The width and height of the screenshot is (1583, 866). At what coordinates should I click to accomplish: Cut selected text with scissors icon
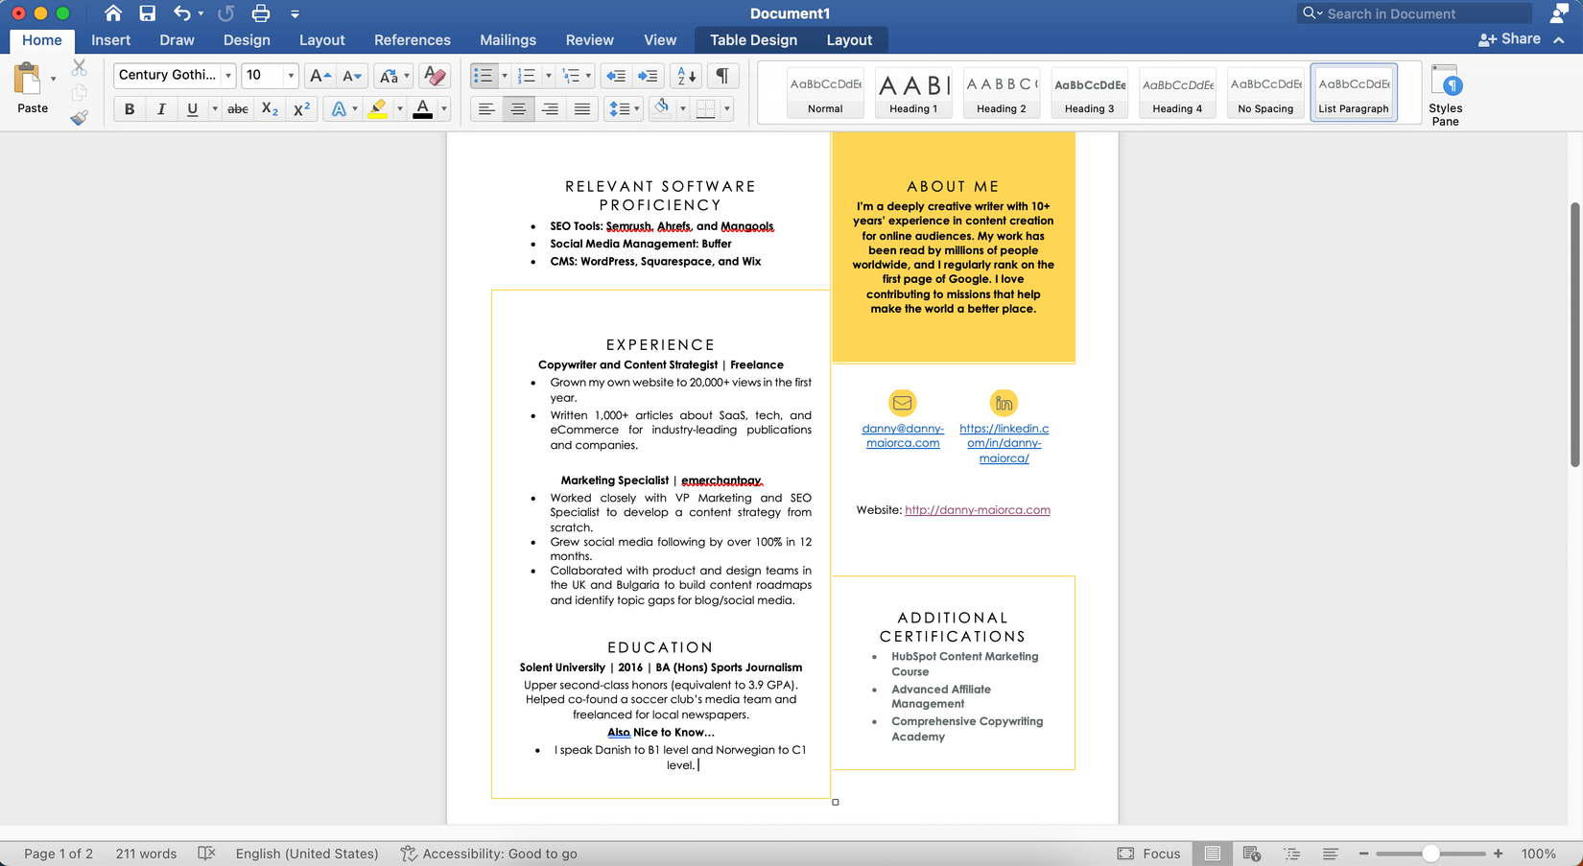[80, 68]
